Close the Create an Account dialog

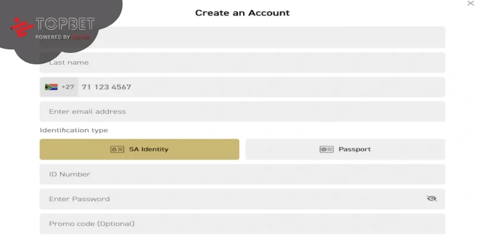pos(470,3)
